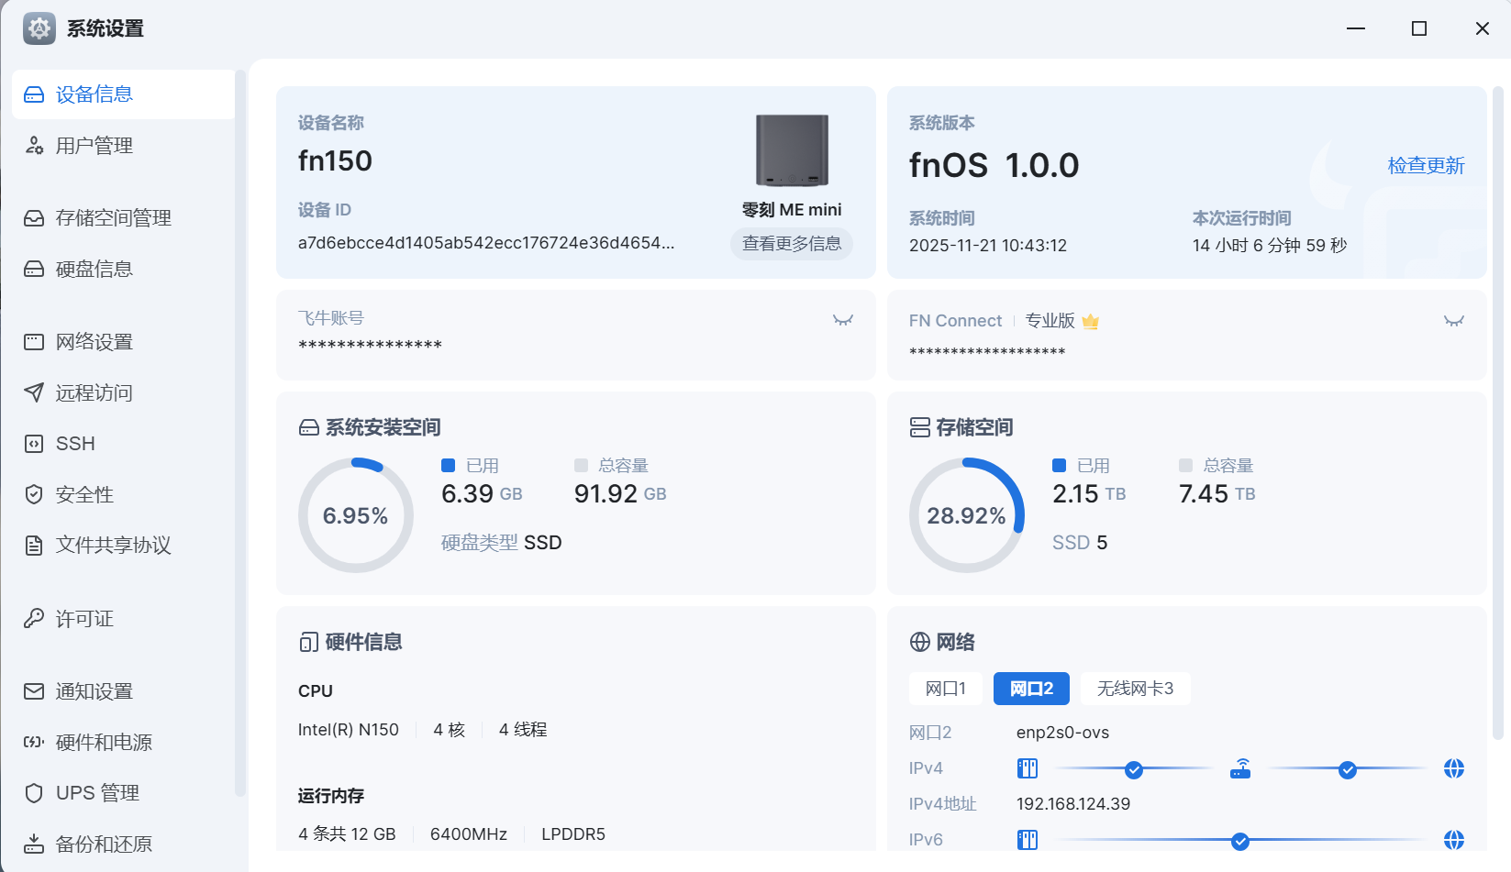Image resolution: width=1511 pixels, height=872 pixels.
Task: Click the fnOS 1.0.0 version text
Action: pyautogui.click(x=994, y=166)
